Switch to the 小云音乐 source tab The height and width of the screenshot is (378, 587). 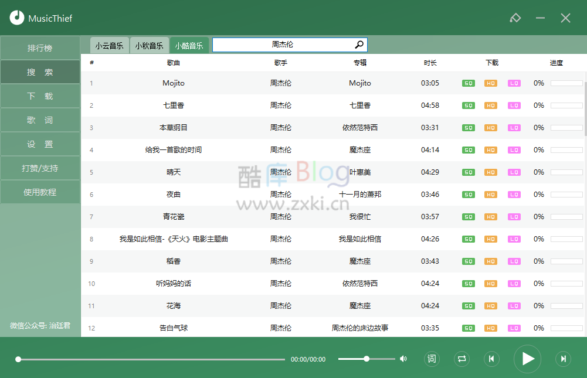(x=109, y=45)
